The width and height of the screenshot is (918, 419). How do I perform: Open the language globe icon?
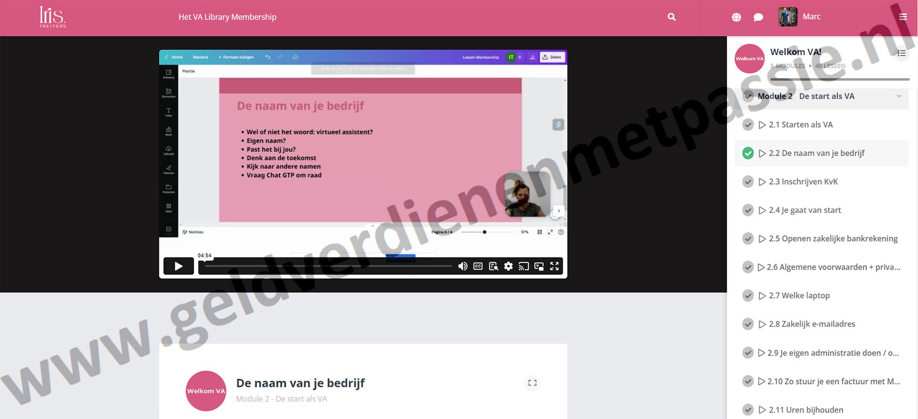tap(736, 17)
